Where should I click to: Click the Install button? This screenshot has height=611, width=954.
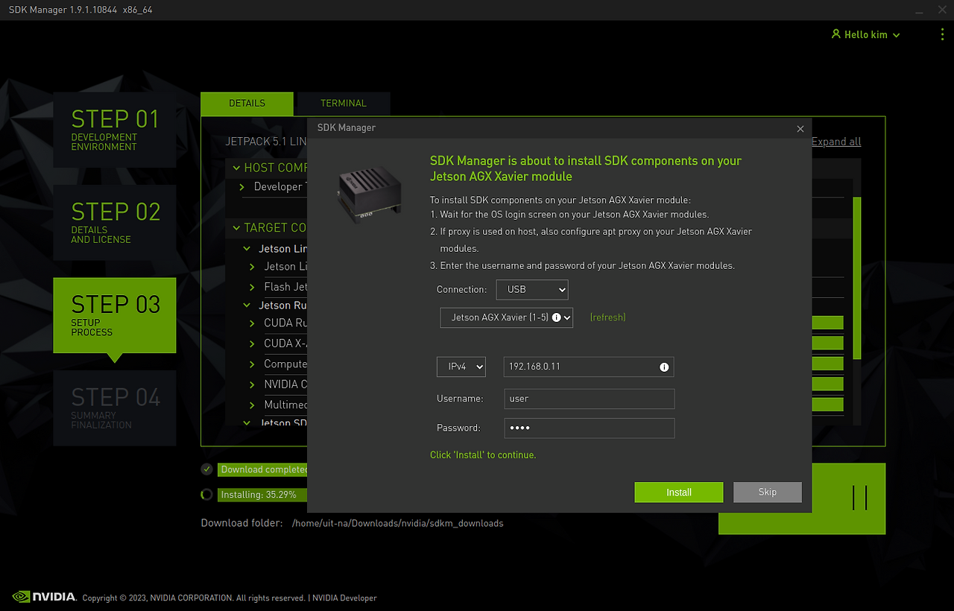click(678, 493)
